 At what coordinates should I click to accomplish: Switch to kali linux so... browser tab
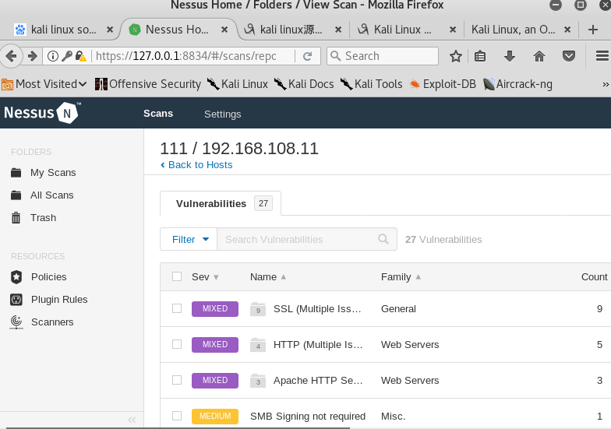pyautogui.click(x=62, y=30)
